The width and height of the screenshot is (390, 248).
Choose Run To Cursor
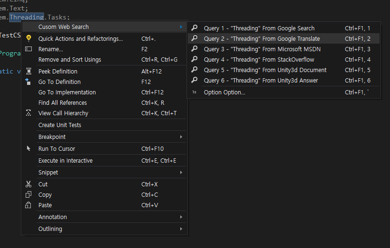click(x=104, y=148)
